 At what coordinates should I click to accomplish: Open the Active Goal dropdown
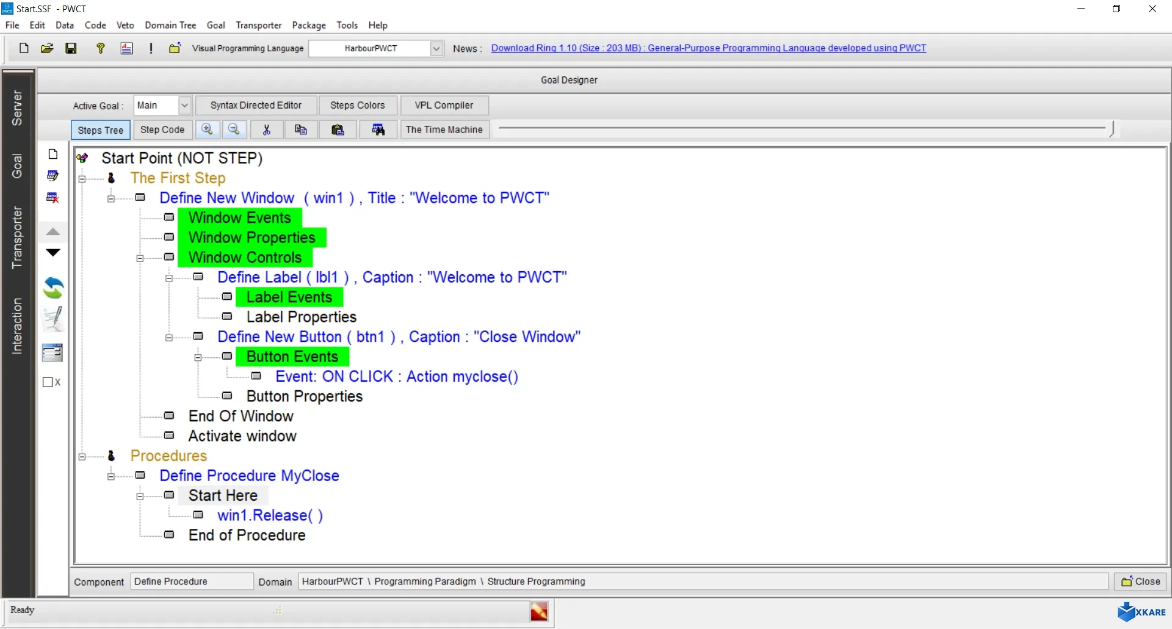[x=185, y=106]
